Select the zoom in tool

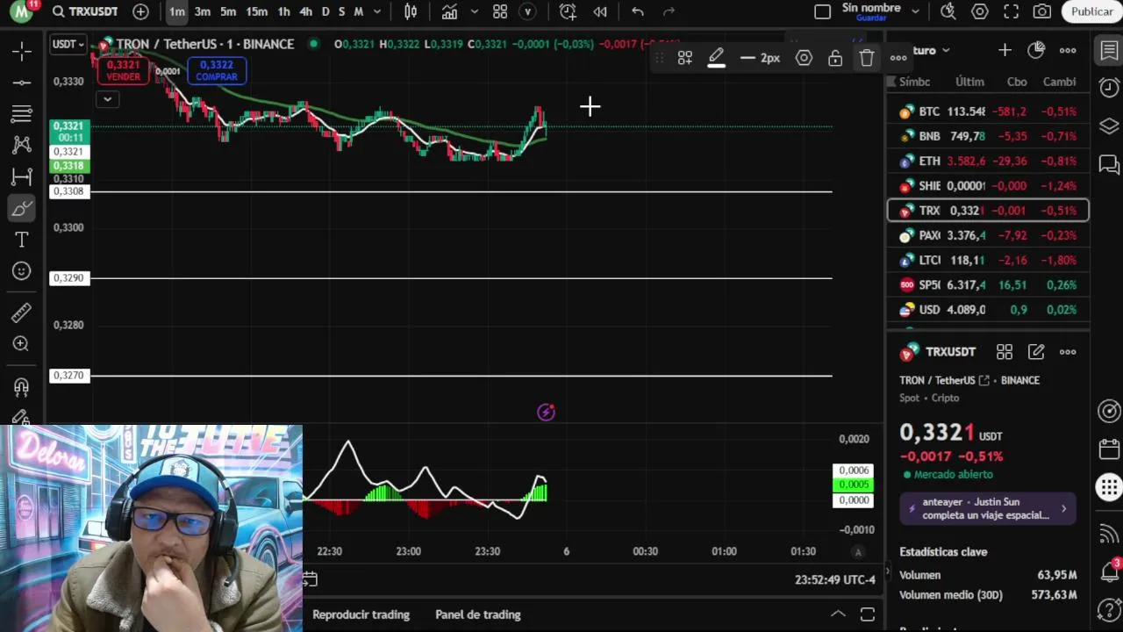[x=22, y=344]
